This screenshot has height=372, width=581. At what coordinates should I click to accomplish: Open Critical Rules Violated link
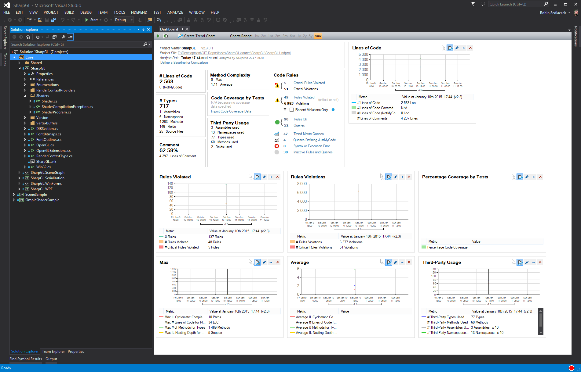click(x=309, y=83)
